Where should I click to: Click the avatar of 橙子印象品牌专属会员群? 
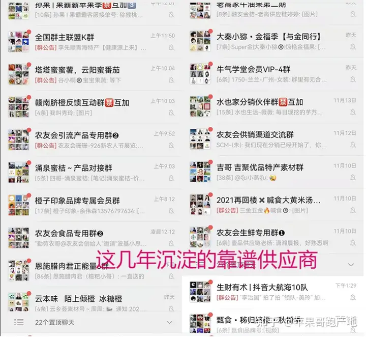[19, 205]
